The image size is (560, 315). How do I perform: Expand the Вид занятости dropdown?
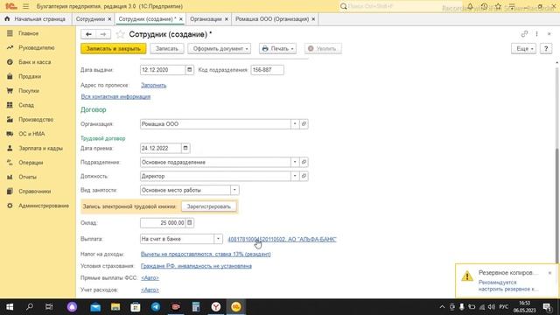[234, 190]
